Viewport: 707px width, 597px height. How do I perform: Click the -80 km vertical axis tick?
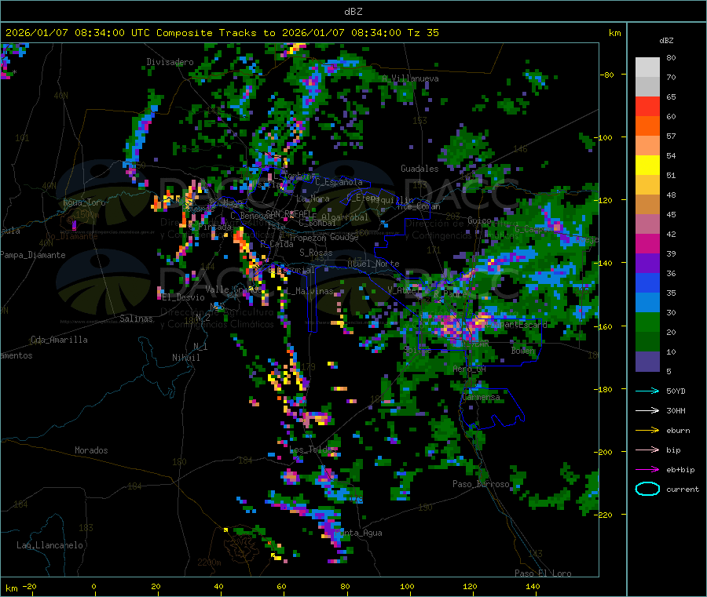pos(606,75)
